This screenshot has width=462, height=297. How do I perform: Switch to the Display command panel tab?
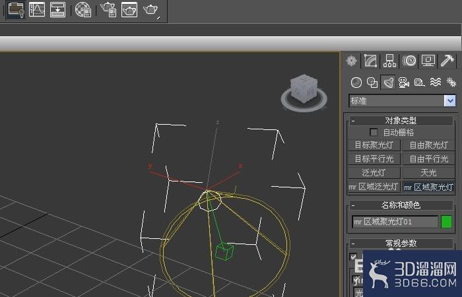(428, 61)
